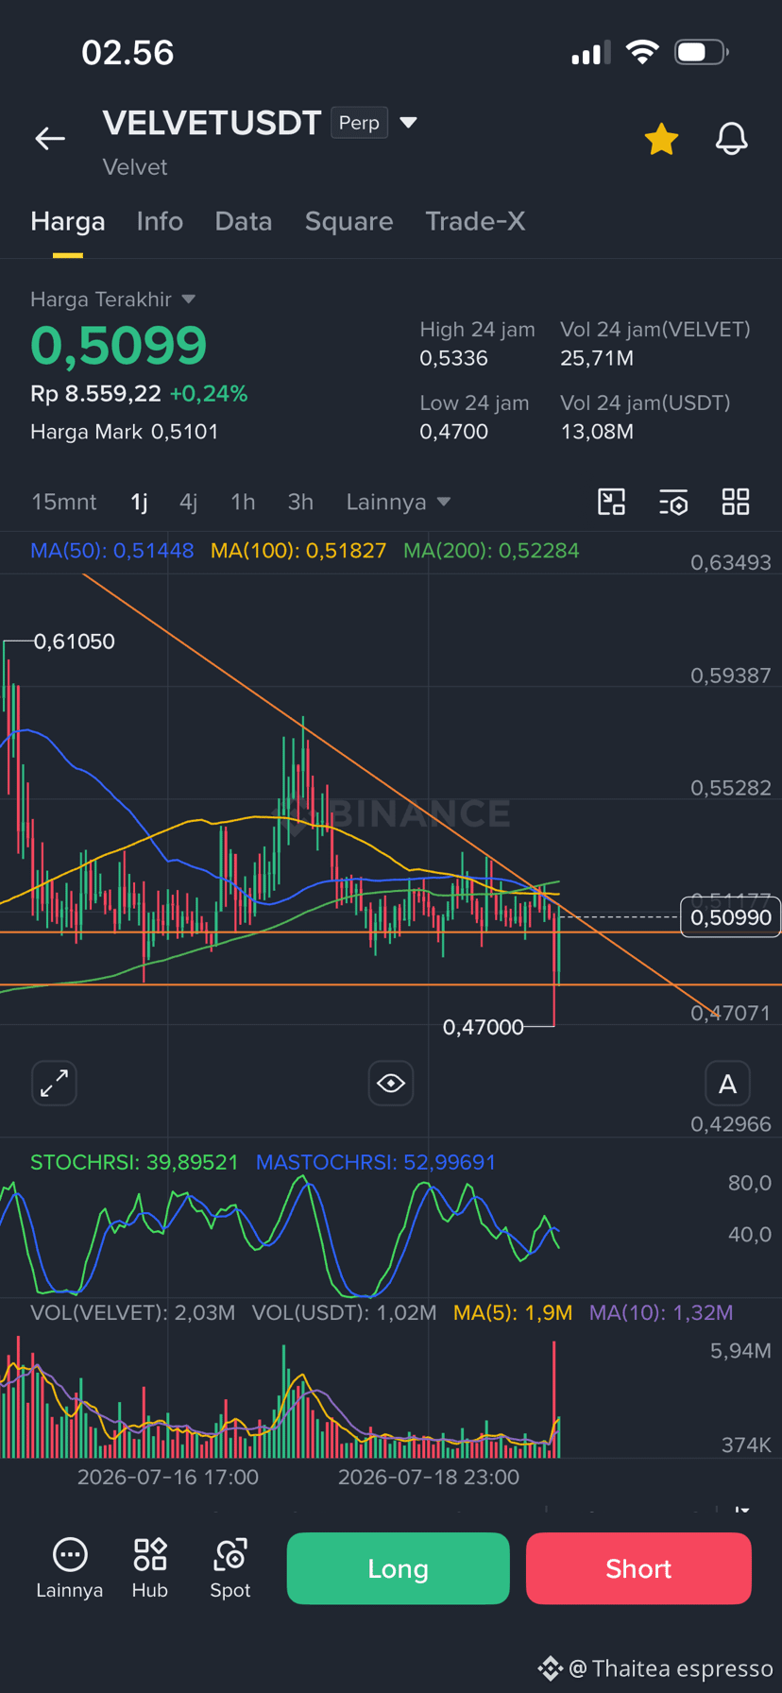Tap the Wi-Fi status icon
The height and width of the screenshot is (1693, 782).
click(642, 52)
